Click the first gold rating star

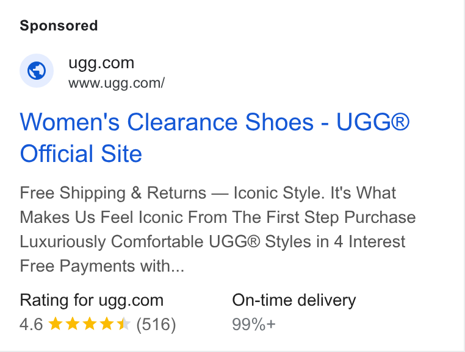[x=55, y=323]
